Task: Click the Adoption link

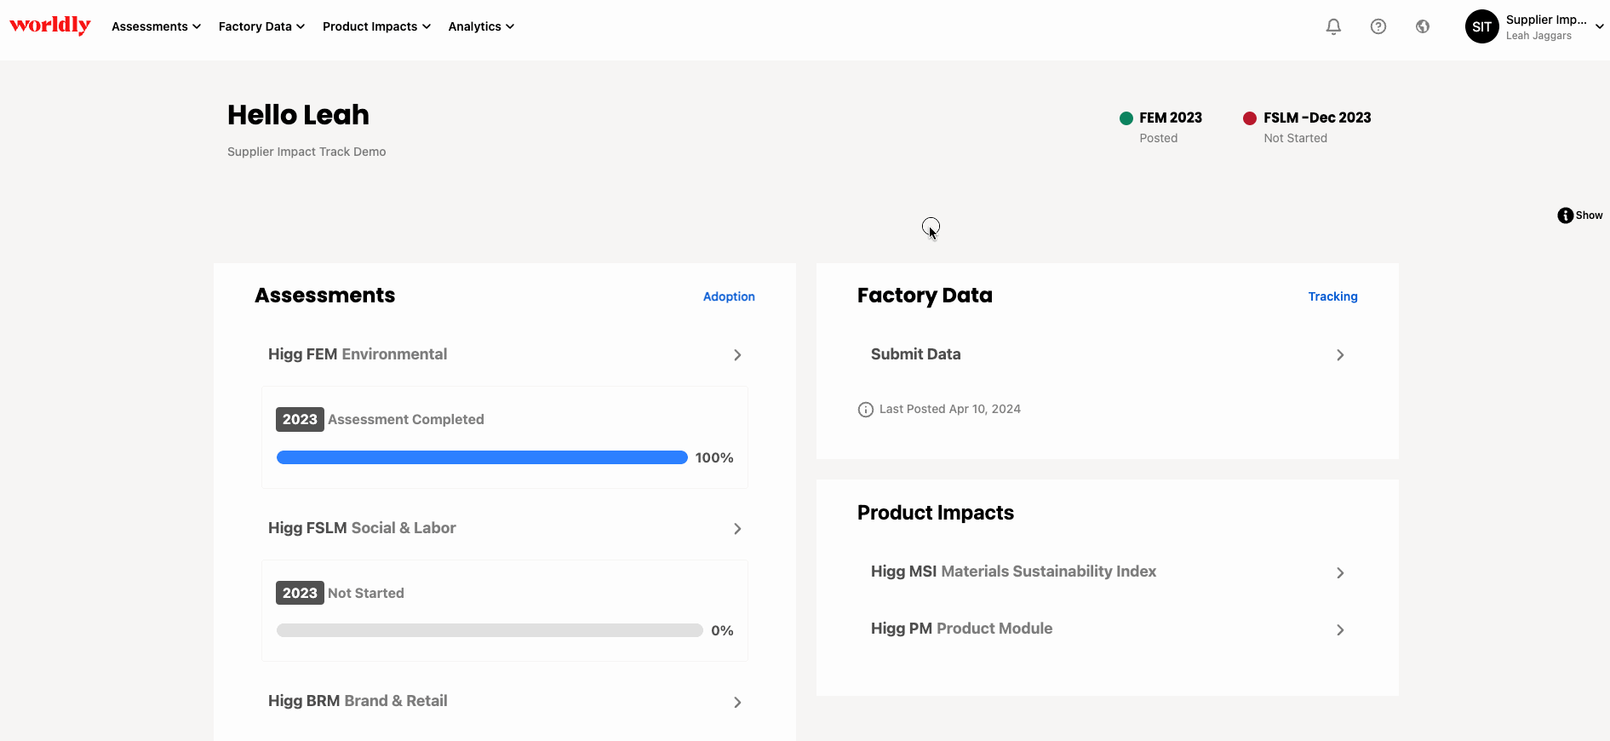Action: [729, 296]
